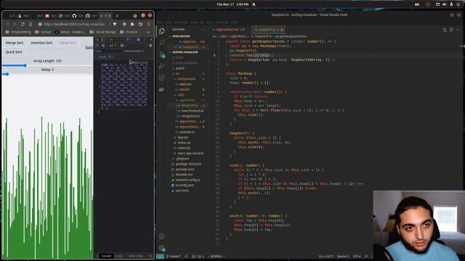This screenshot has width=465, height=261.
Task: Click the Quick Sort button
Action: point(14,51)
